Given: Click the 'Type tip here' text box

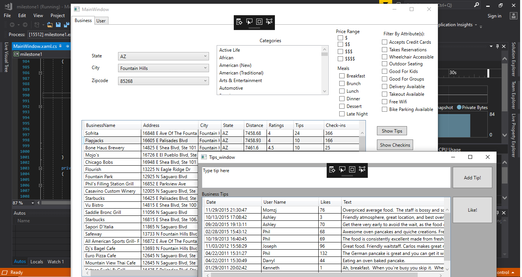Looking at the screenshot, I should tap(326, 177).
